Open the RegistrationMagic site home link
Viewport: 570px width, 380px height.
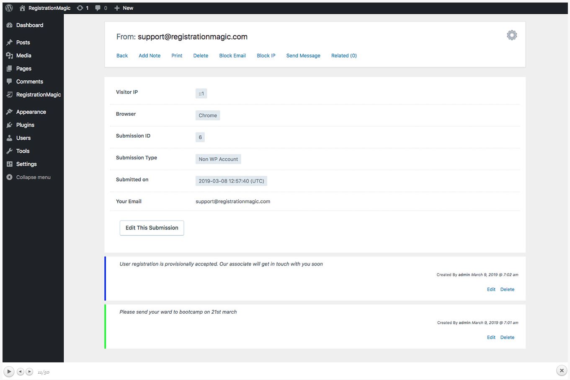click(x=45, y=8)
